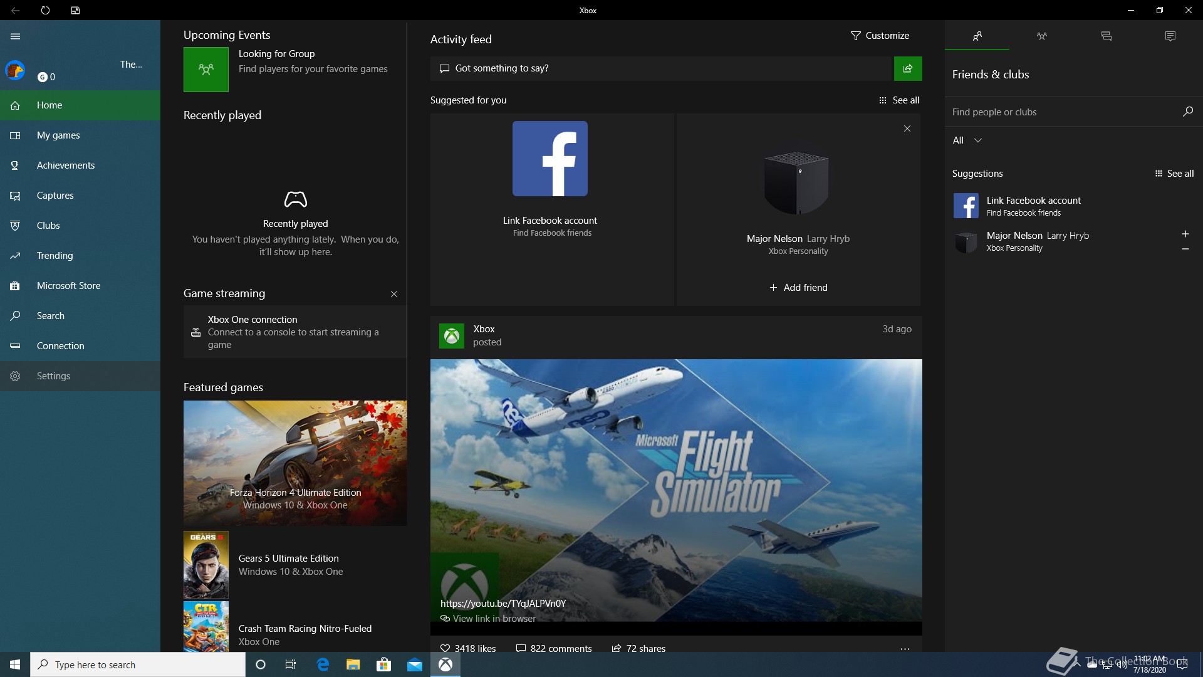Switch to Parties tab icon
Viewport: 1203px width, 677px height.
pos(1041,36)
